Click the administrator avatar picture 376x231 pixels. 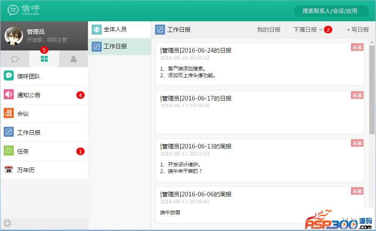[14, 36]
